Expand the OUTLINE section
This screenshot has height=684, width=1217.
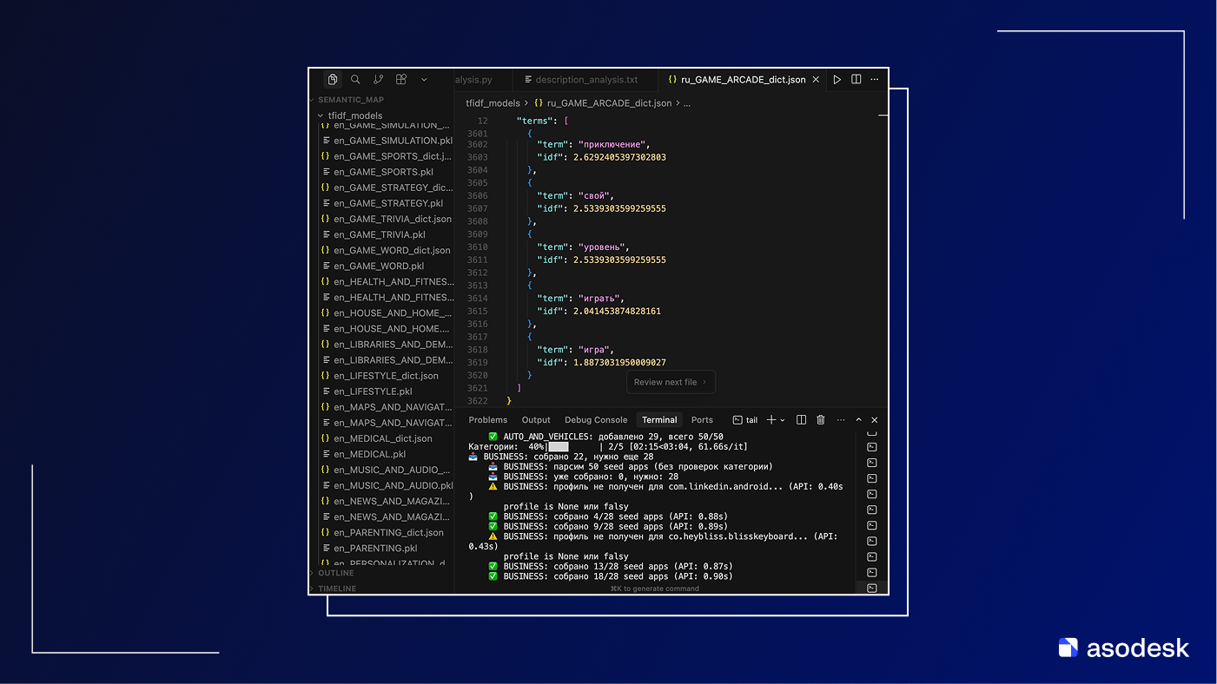(335, 573)
